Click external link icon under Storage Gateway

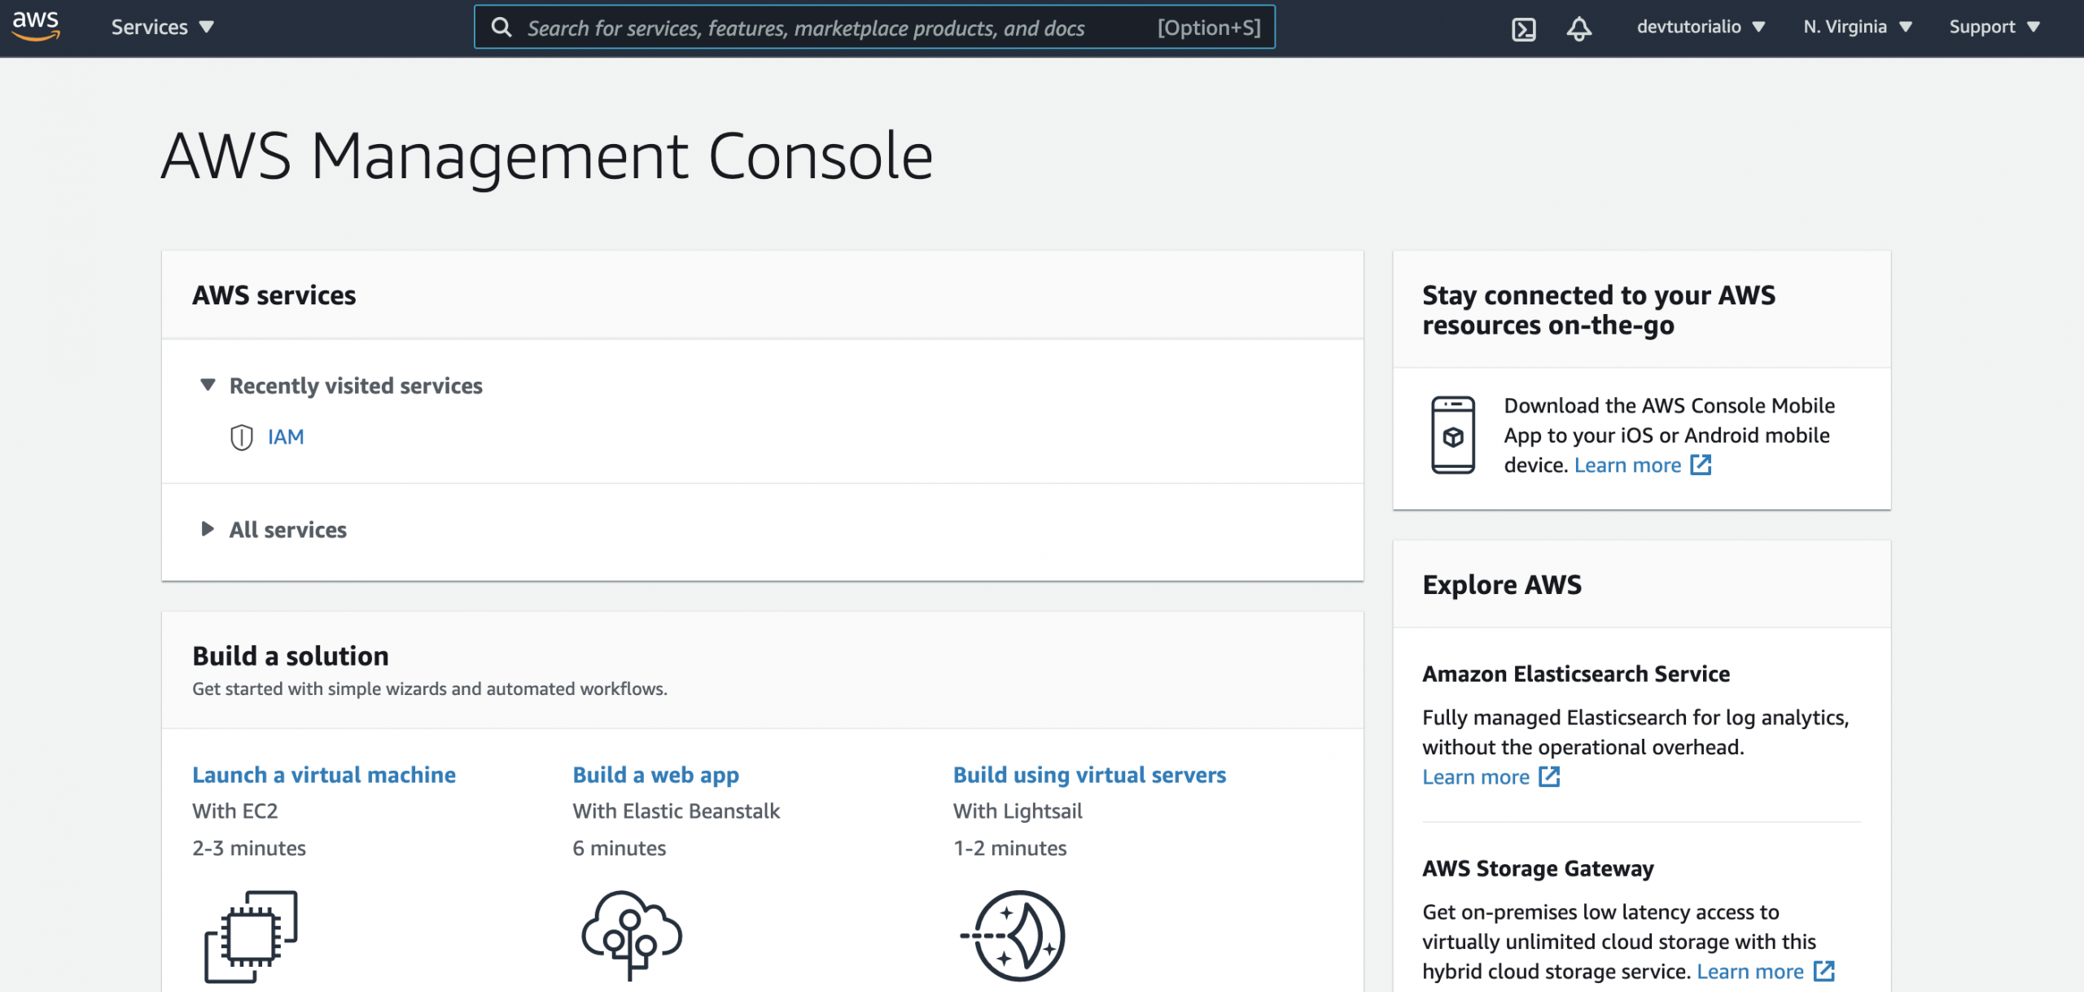1823,971
